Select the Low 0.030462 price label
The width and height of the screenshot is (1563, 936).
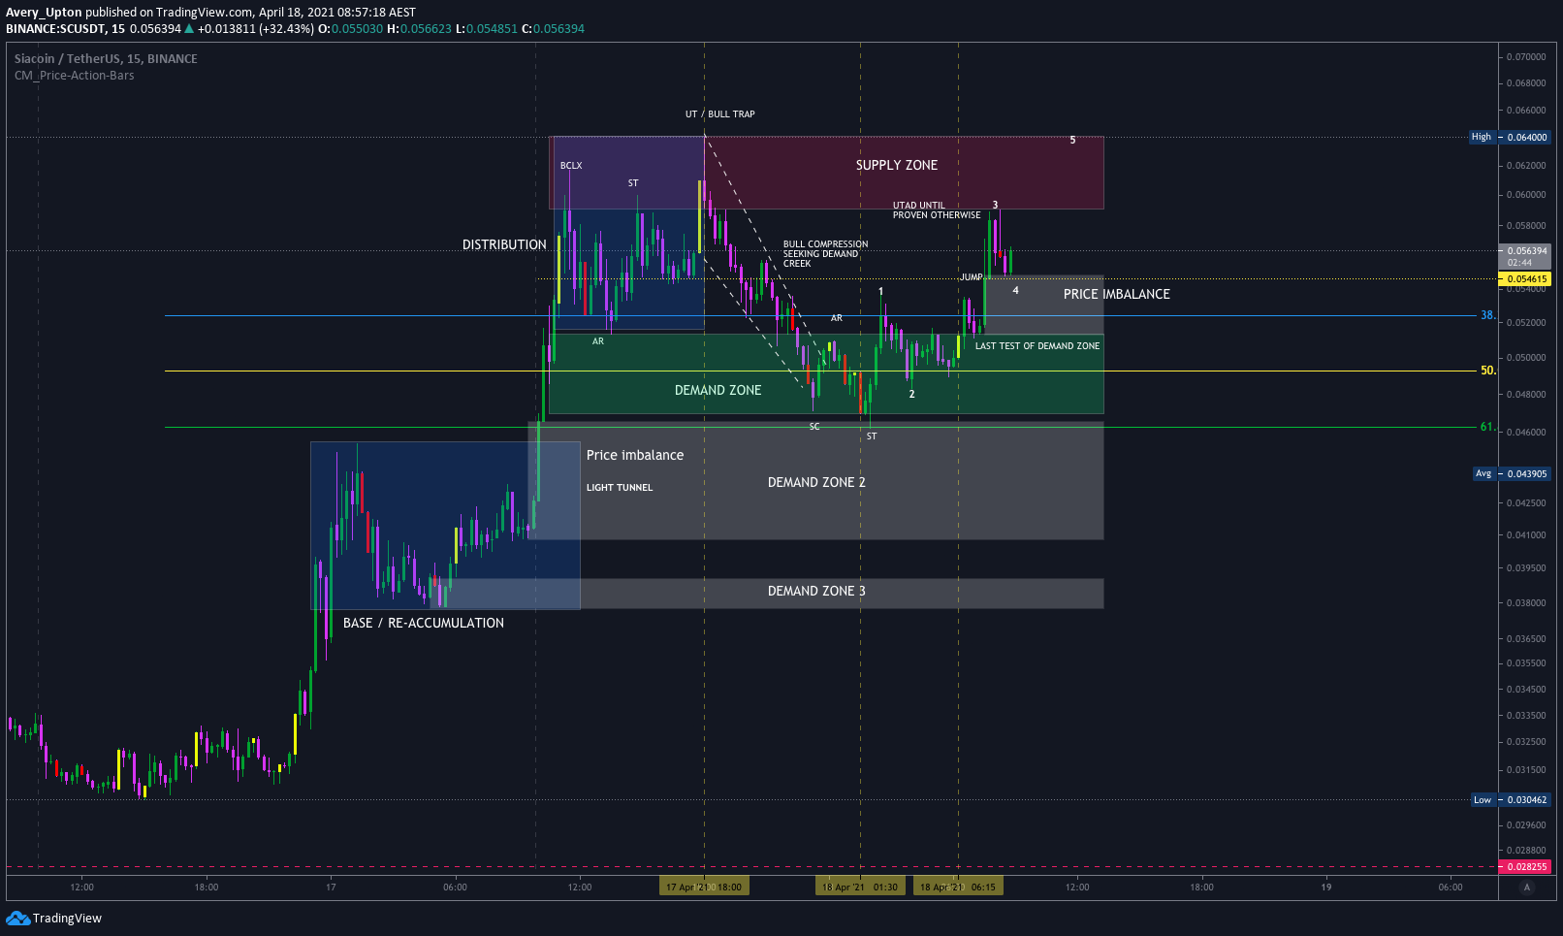click(x=1511, y=800)
